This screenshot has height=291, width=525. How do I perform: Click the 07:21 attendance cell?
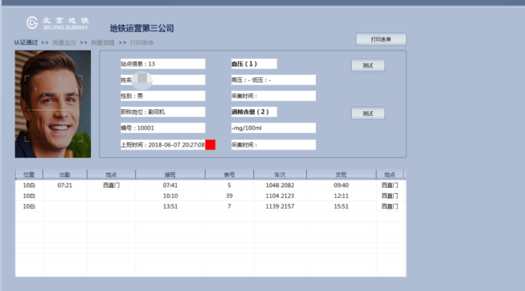point(64,186)
